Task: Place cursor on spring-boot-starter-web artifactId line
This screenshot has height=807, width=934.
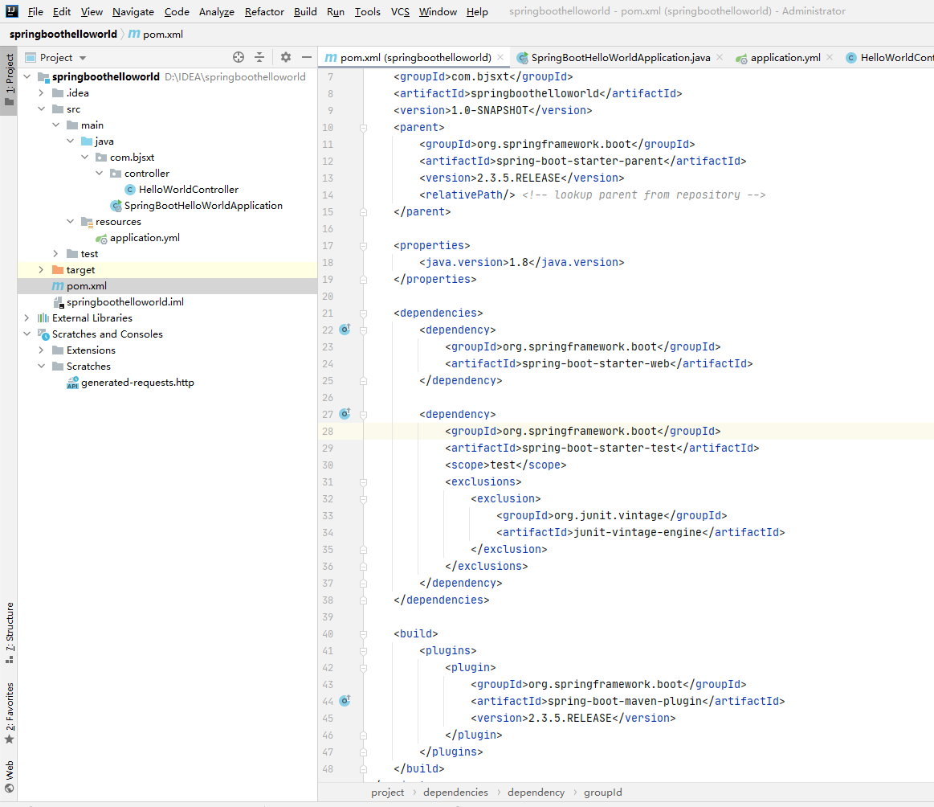Action: (598, 363)
